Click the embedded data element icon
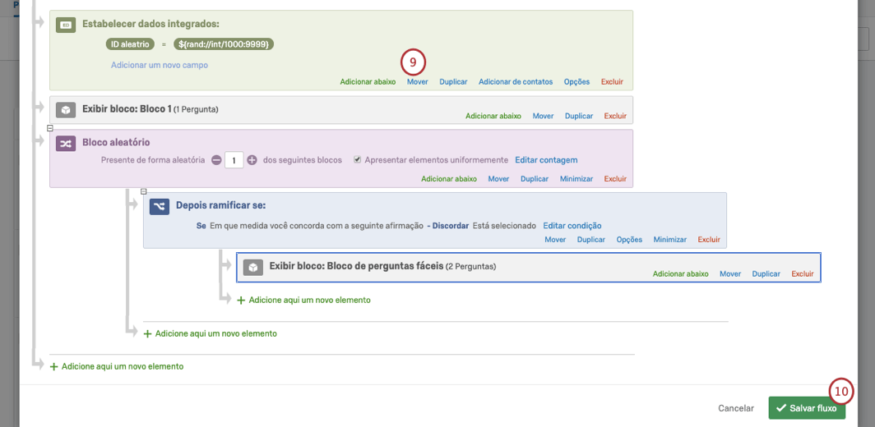 tap(66, 25)
